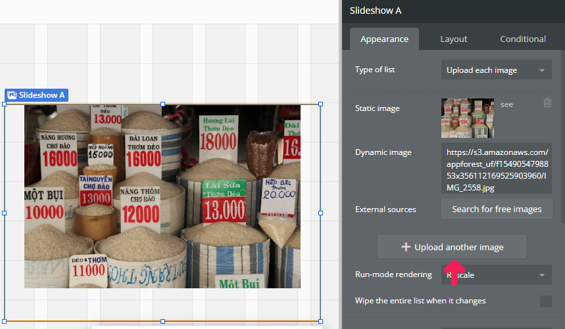Click the 'Slideshow A' panel title
Screen dimensions: 565x329
tap(376, 11)
